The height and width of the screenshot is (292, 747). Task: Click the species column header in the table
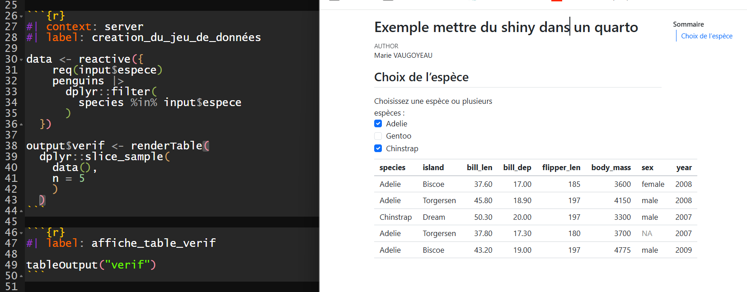[x=392, y=167]
